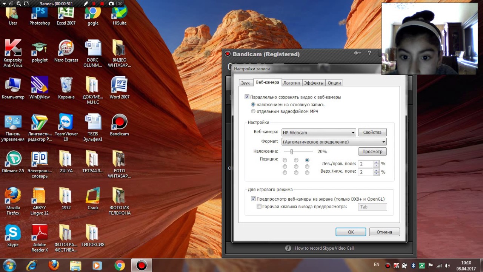Image resolution: width=483 pixels, height=272 pixels.
Task: Switch to the Эффекты tab
Action: pos(314,83)
